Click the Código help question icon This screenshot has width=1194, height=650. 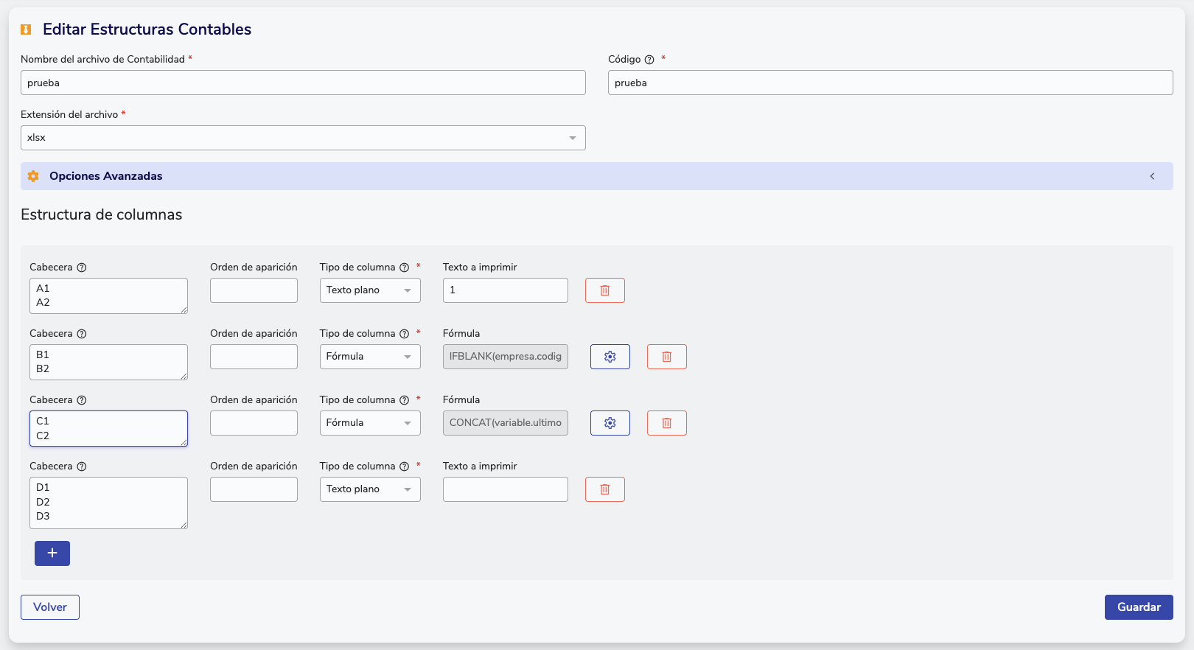649,60
